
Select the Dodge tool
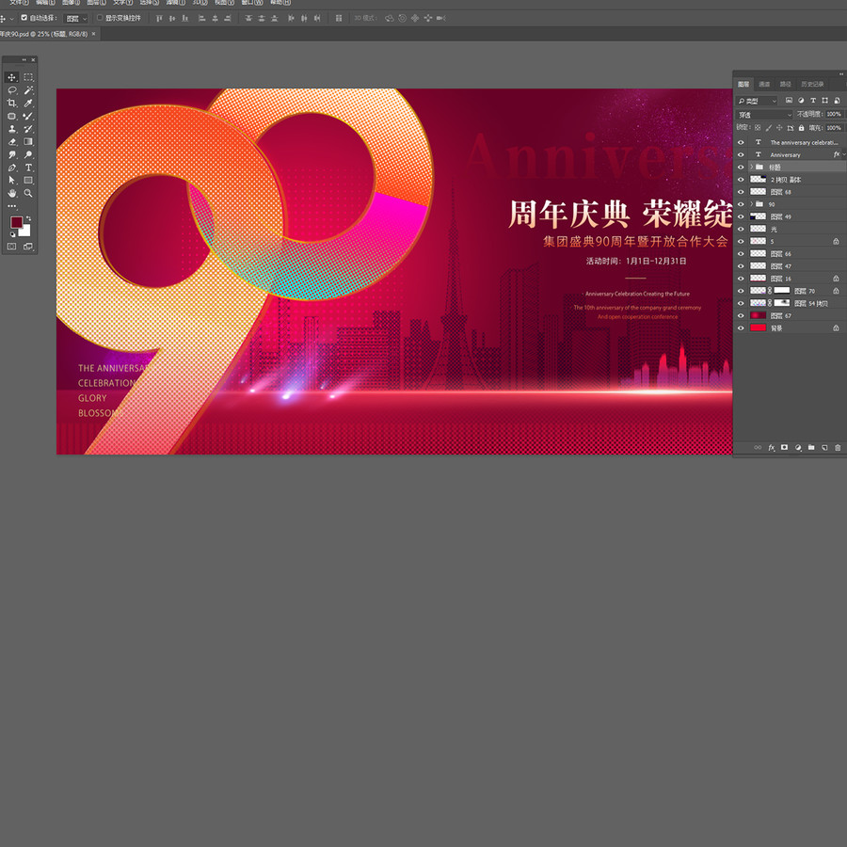point(28,154)
